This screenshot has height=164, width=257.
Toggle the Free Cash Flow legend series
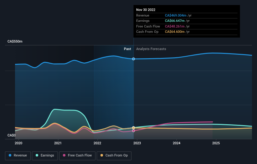click(x=77, y=156)
